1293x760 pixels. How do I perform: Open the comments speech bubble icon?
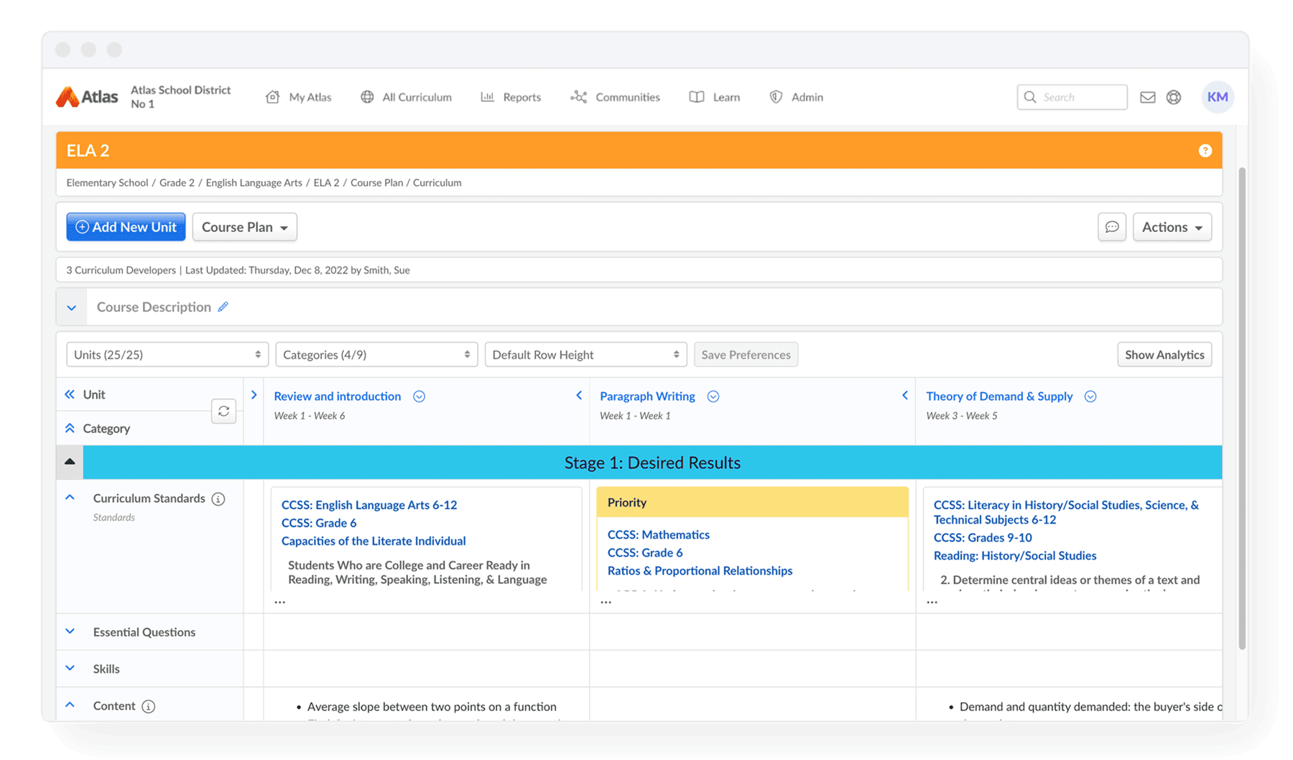(x=1111, y=227)
